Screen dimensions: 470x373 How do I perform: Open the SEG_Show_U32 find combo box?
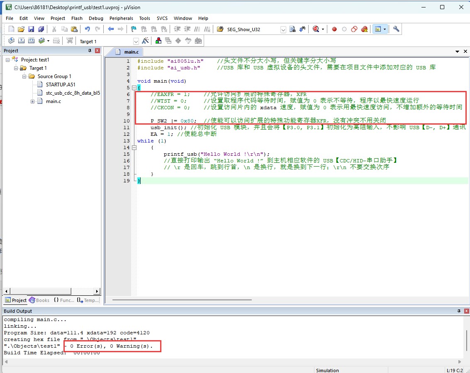[283, 29]
